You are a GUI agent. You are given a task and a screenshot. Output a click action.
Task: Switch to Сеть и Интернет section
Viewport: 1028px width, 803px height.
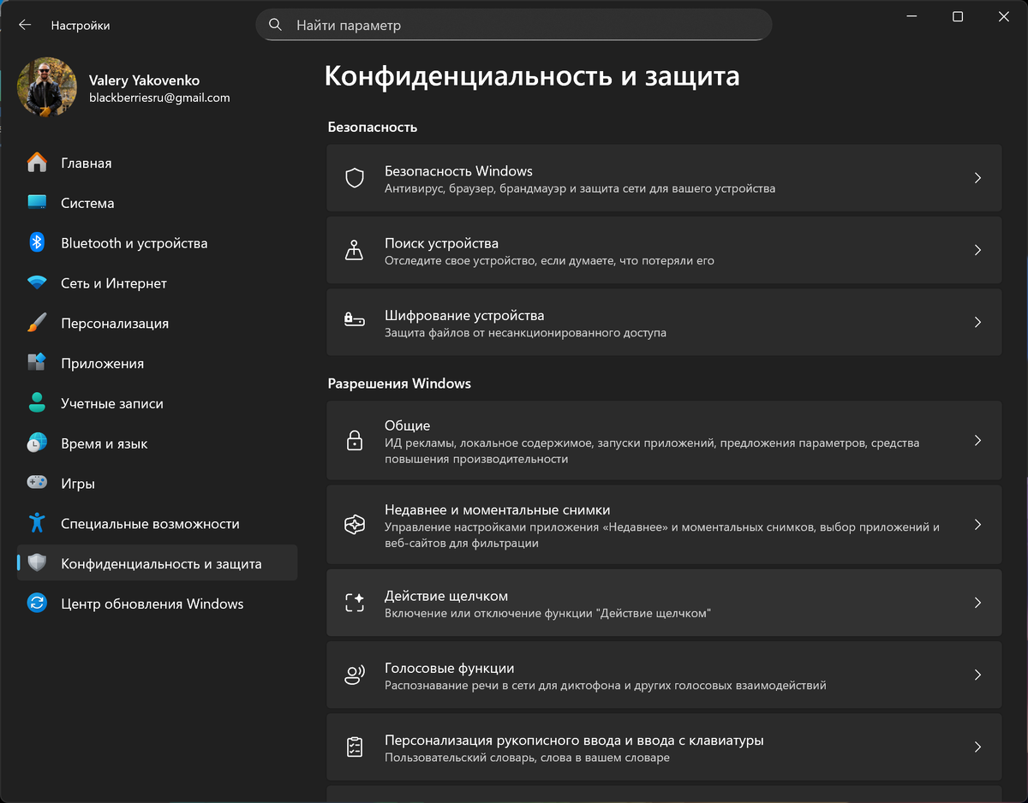click(x=158, y=283)
